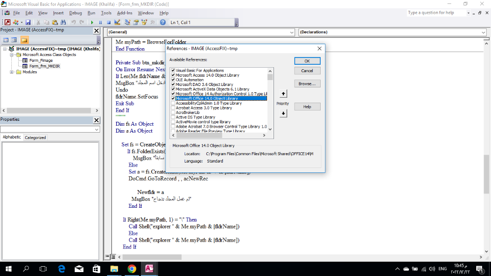Open the (General) object dropdown
Viewport: 491px width, 276px height.
tap(292, 32)
